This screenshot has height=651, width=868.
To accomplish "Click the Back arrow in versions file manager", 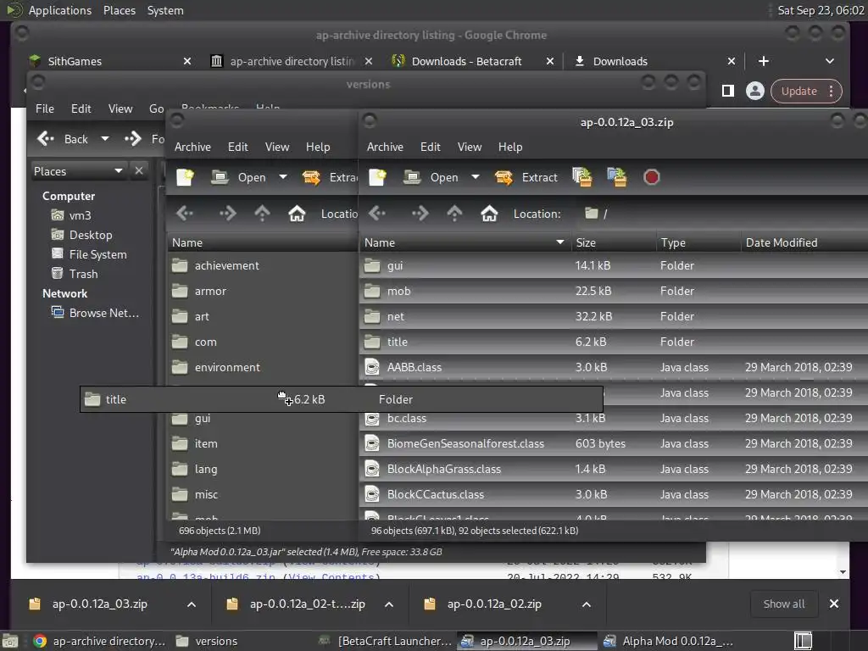I will click(46, 138).
